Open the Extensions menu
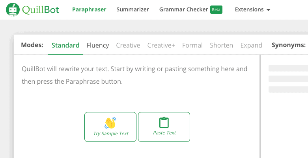 [x=252, y=9]
